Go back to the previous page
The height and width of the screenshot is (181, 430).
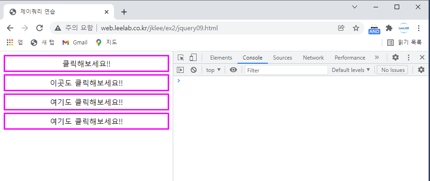(10, 28)
